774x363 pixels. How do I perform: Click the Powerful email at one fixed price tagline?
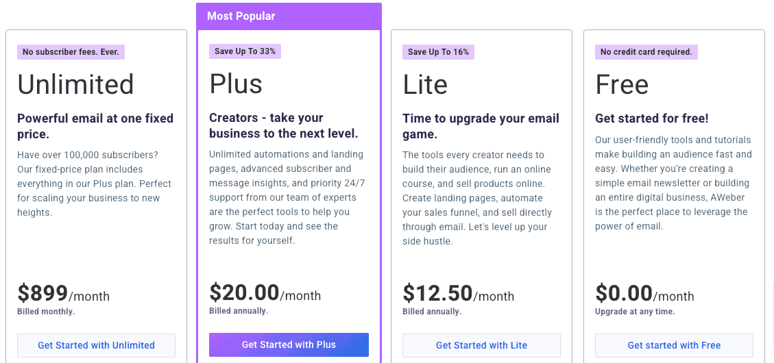tap(95, 126)
